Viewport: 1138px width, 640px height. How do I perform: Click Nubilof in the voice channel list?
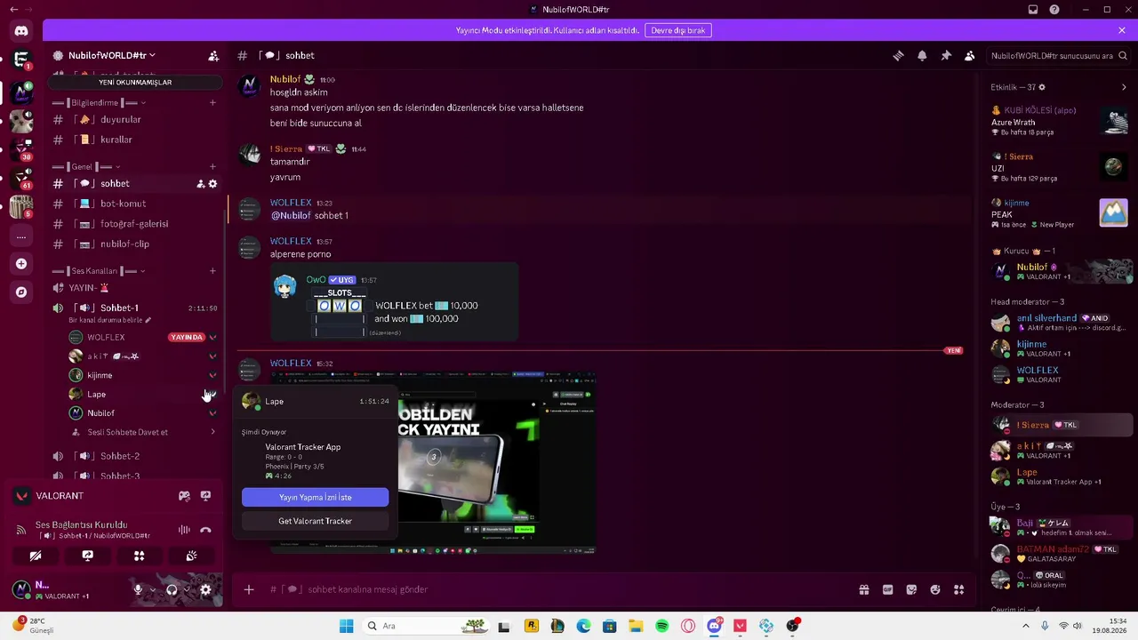click(100, 413)
